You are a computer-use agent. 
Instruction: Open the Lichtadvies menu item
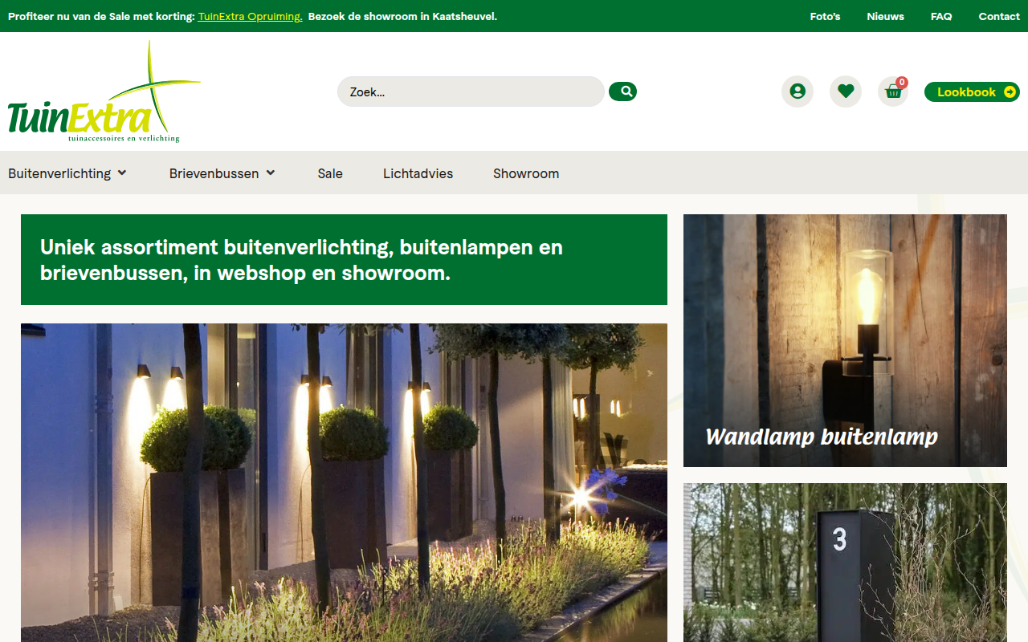[x=418, y=173]
